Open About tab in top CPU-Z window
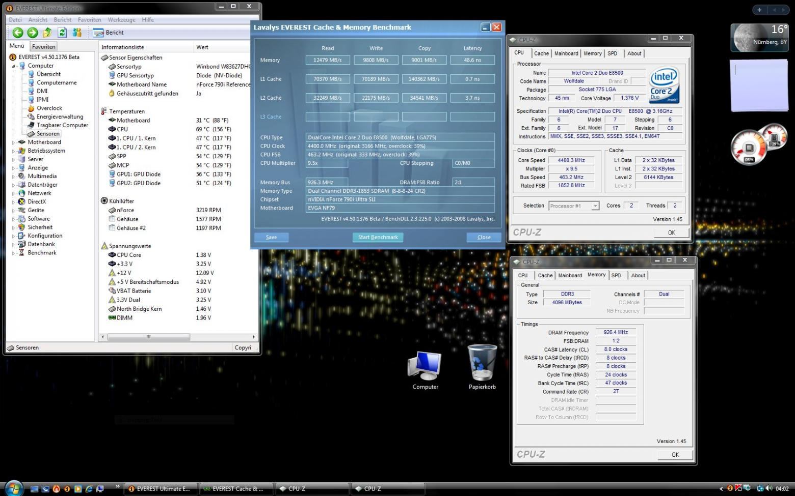The image size is (795, 496). coord(634,53)
